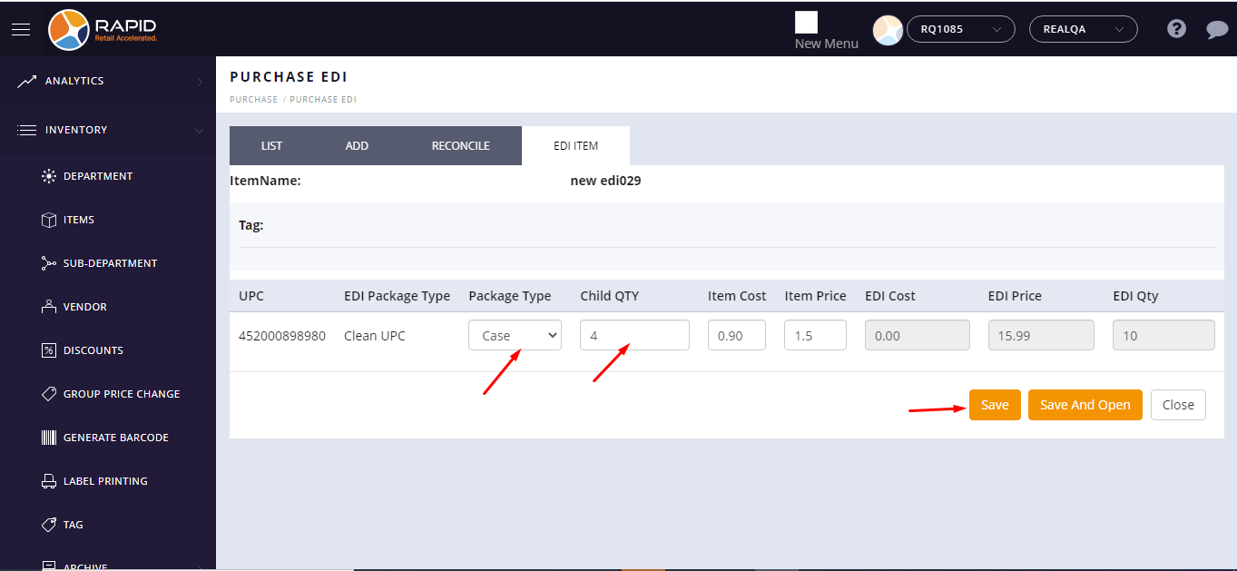Open the REALQA store dropdown
Screen dimensions: 1237x571
click(1083, 29)
